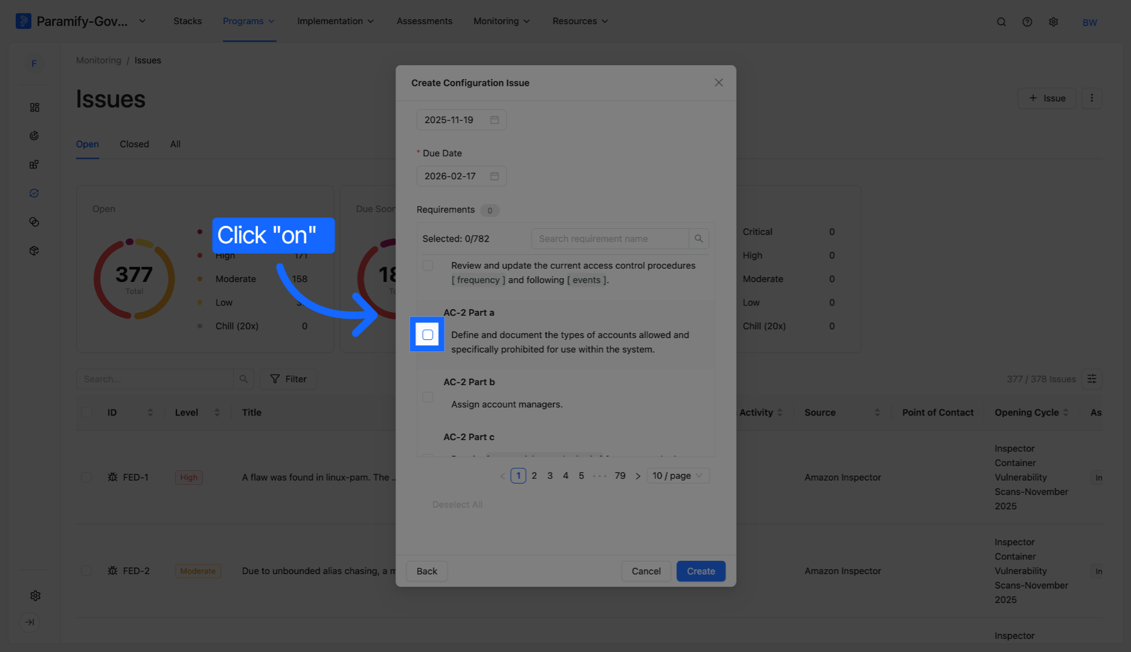
Task: Go to requirements page 2
Action: (x=534, y=476)
